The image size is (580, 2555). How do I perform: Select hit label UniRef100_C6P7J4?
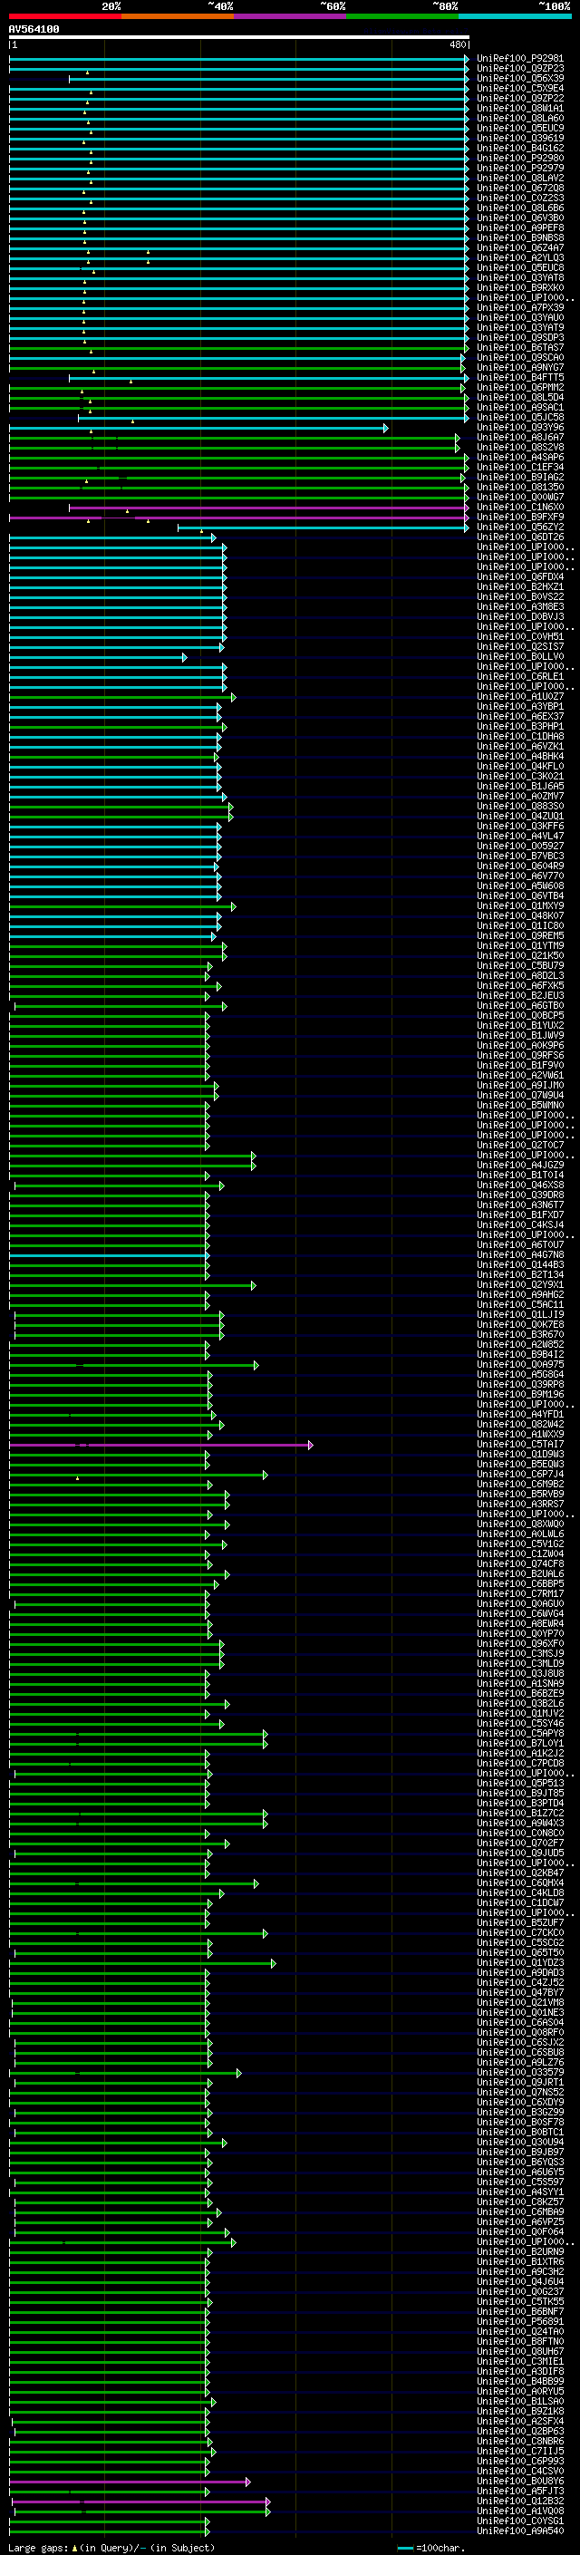coord(520,1474)
